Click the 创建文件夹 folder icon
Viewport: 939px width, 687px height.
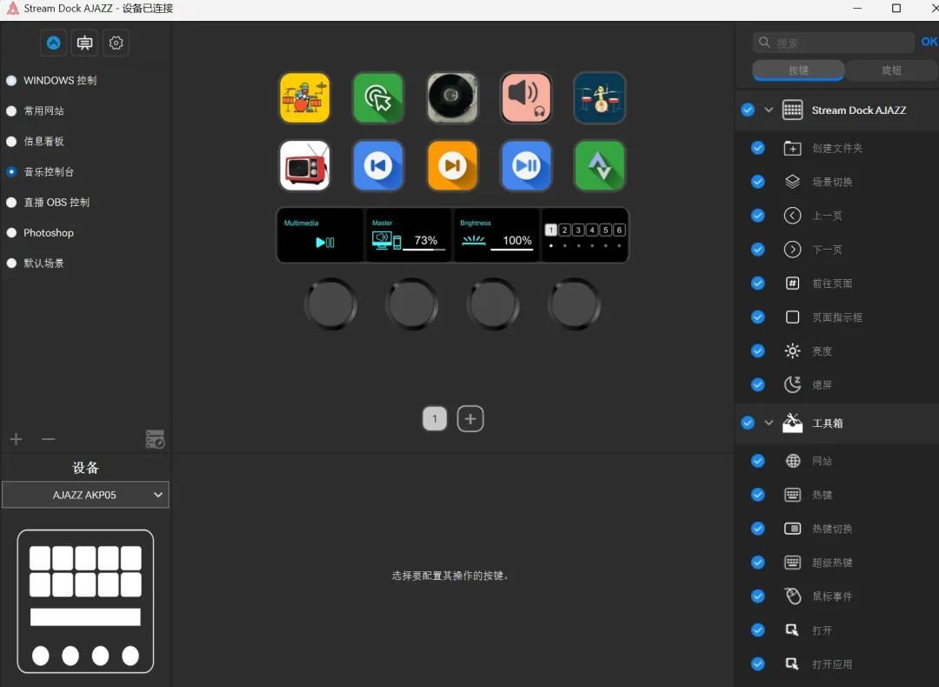coord(792,148)
